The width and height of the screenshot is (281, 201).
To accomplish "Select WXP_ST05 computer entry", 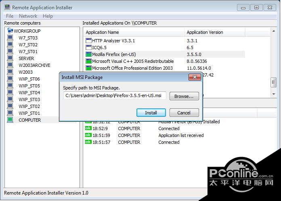I will pyautogui.click(x=29, y=86).
